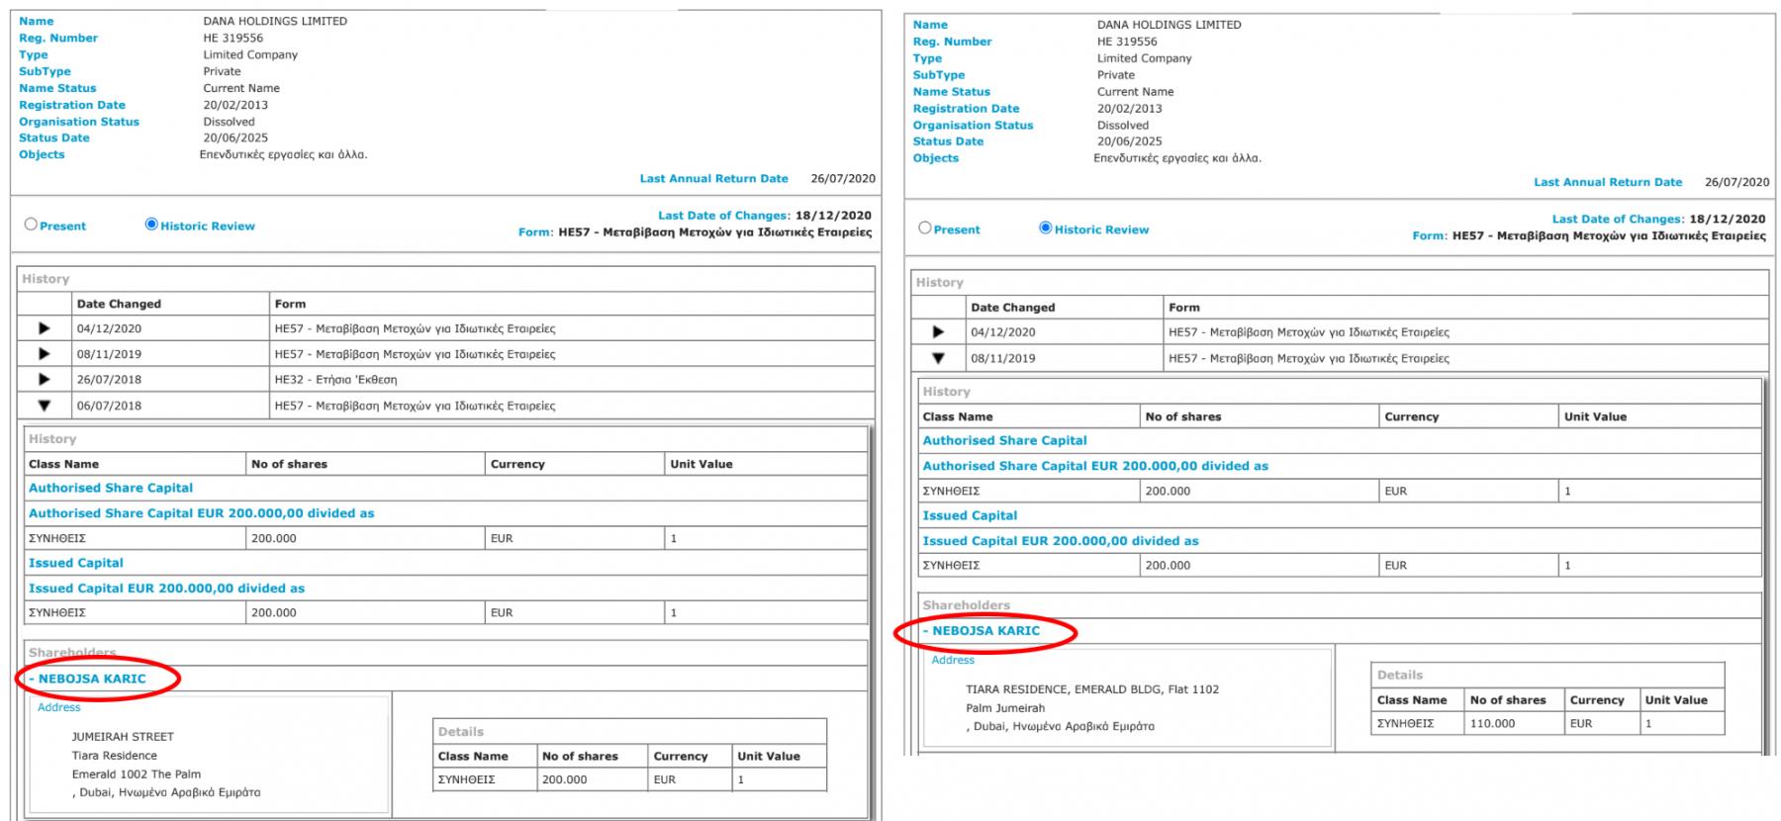Viewport: 1781px width, 821px height.
Task: Select Historic Review radio in left record
Action: 151,225
